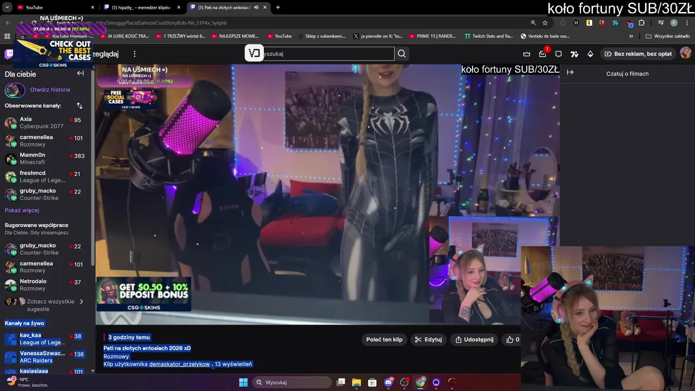Viewport: 695px width, 391px height.
Task: Open Sklep z sukienkami bookmark
Action: pos(321,36)
